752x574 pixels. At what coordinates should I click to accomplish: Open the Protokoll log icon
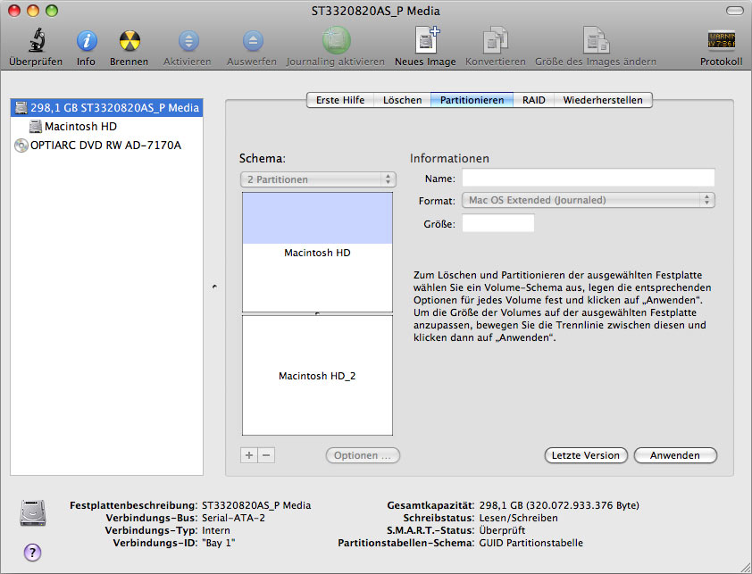click(722, 40)
